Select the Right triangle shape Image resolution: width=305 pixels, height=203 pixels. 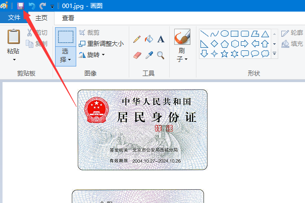(x=204, y=44)
